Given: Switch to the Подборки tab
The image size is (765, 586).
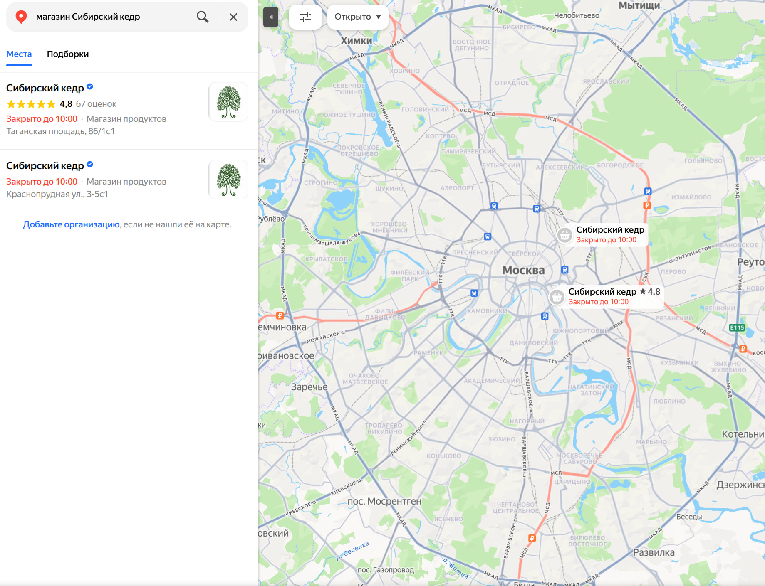Looking at the screenshot, I should tap(67, 54).
